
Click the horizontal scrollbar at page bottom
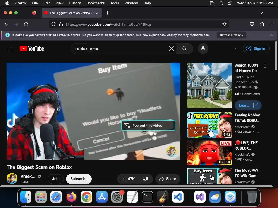[136, 186]
